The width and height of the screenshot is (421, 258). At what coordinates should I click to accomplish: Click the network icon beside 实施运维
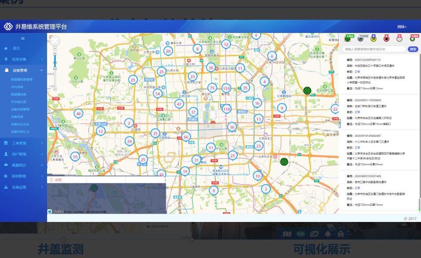click(x=6, y=187)
